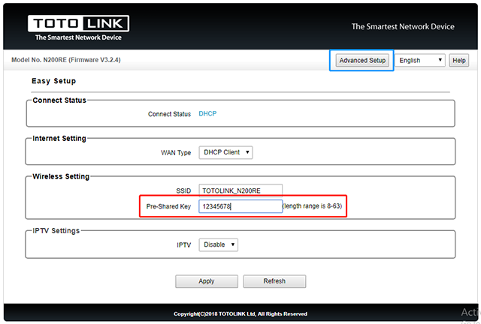Viewport: 481px width, 324px height.
Task: Click the Easy Setup heading
Action: [x=53, y=81]
